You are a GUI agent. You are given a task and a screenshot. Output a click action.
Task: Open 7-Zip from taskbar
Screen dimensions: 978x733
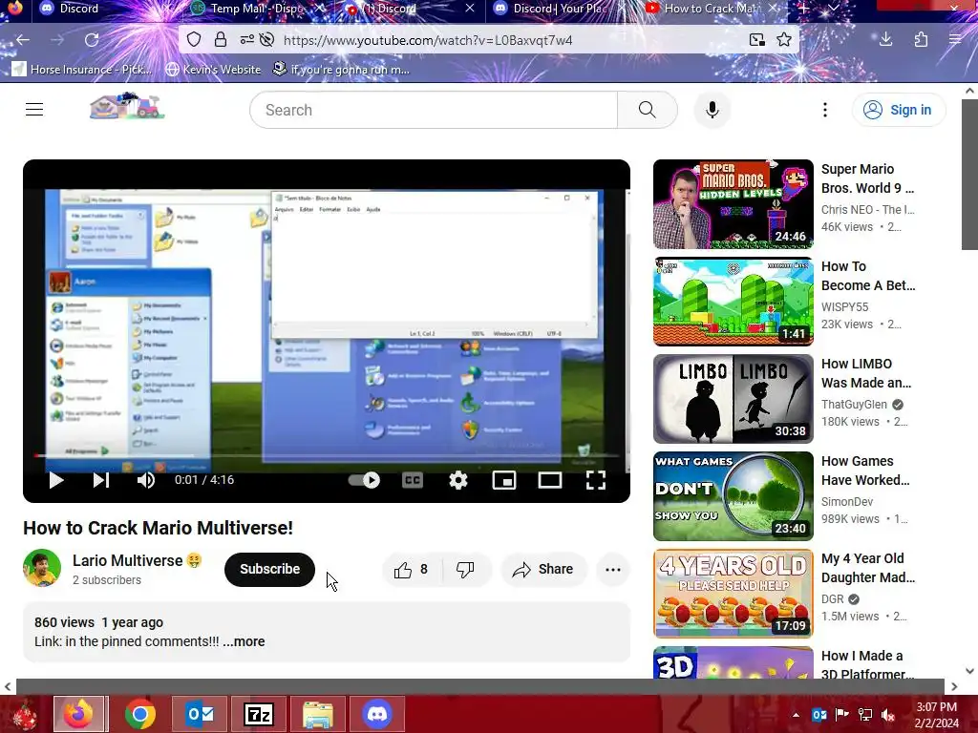259,714
